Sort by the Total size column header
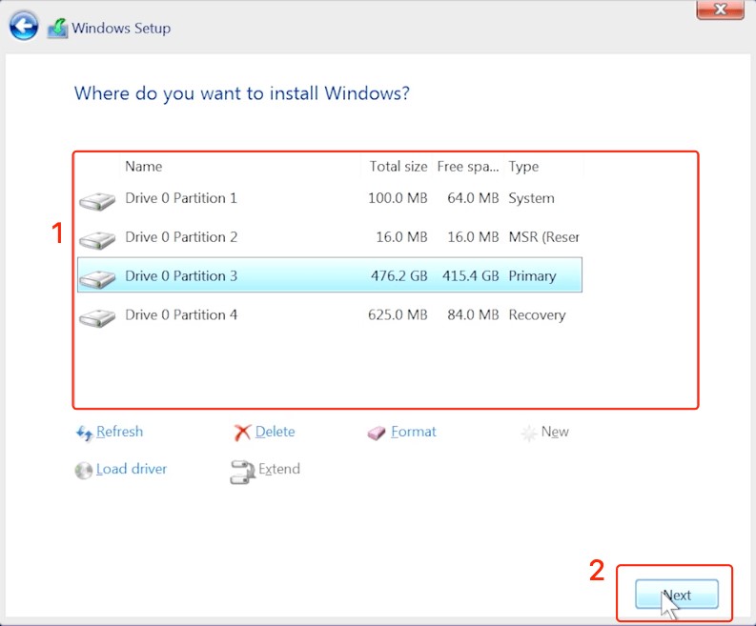The height and width of the screenshot is (626, 756). 398,166
